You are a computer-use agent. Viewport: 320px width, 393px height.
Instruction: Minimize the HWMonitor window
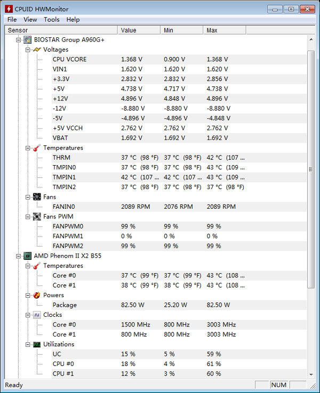tap(275, 9)
